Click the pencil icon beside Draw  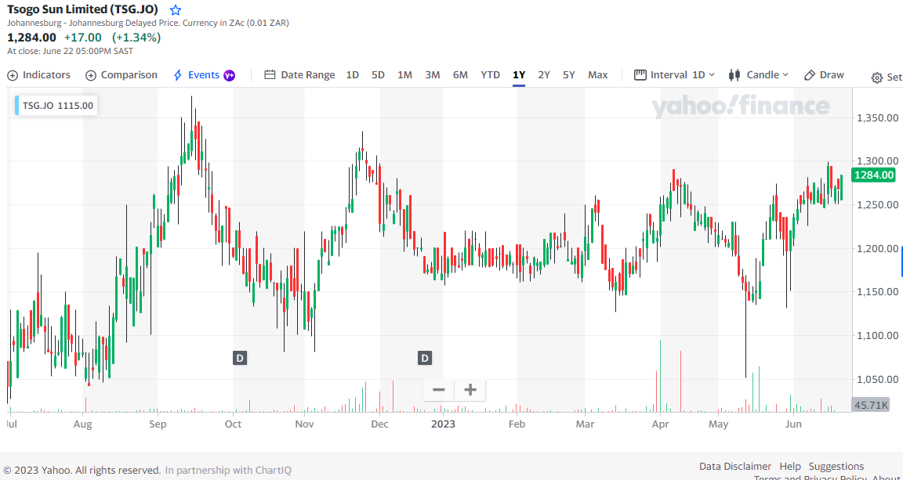pos(809,75)
